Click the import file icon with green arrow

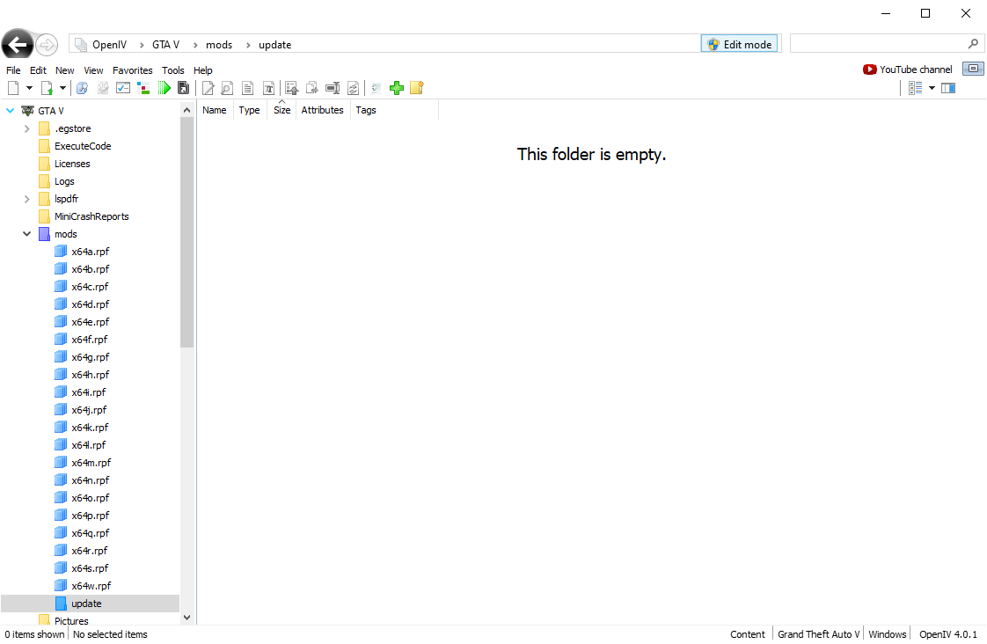point(48,88)
